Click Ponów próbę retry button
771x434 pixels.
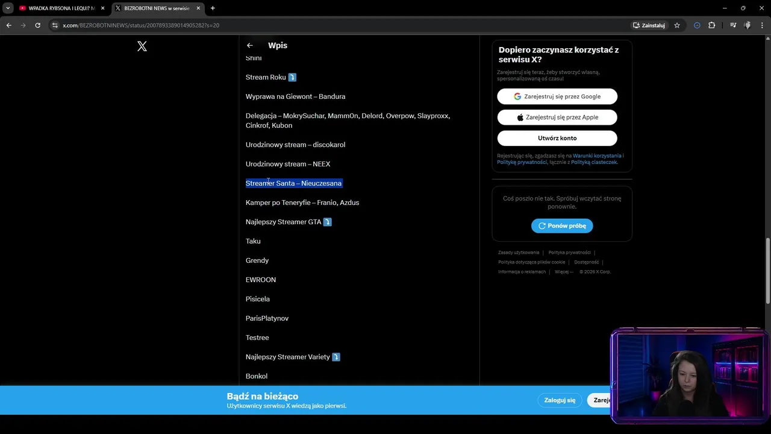[562, 225]
